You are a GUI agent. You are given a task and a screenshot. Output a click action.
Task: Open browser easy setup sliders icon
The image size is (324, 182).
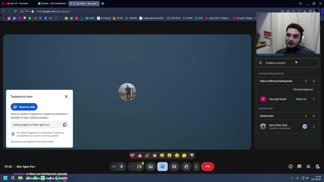[x=310, y=11]
